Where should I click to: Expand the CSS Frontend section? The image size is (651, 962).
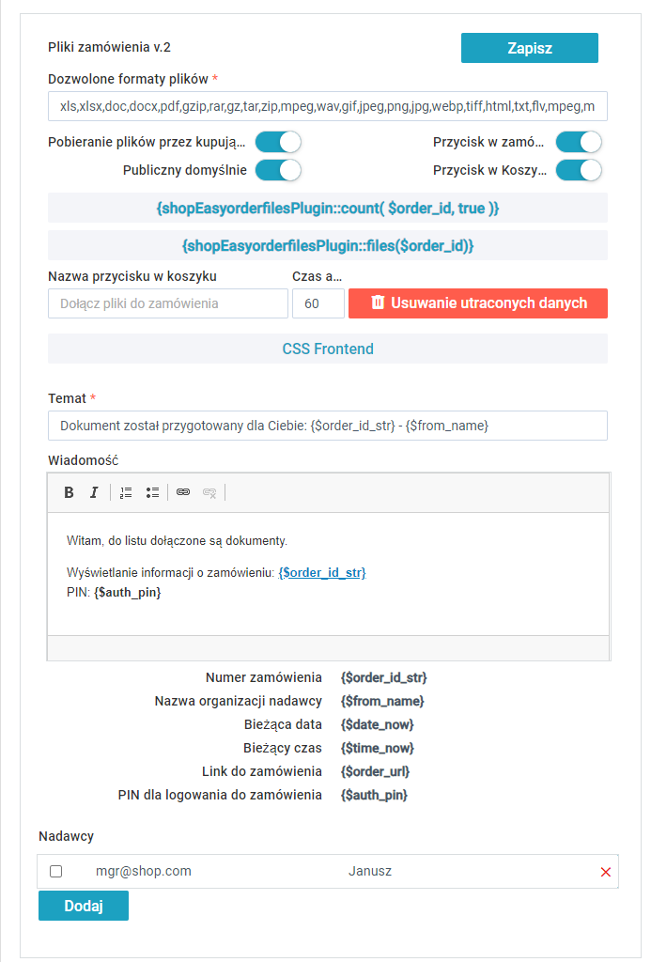click(328, 349)
